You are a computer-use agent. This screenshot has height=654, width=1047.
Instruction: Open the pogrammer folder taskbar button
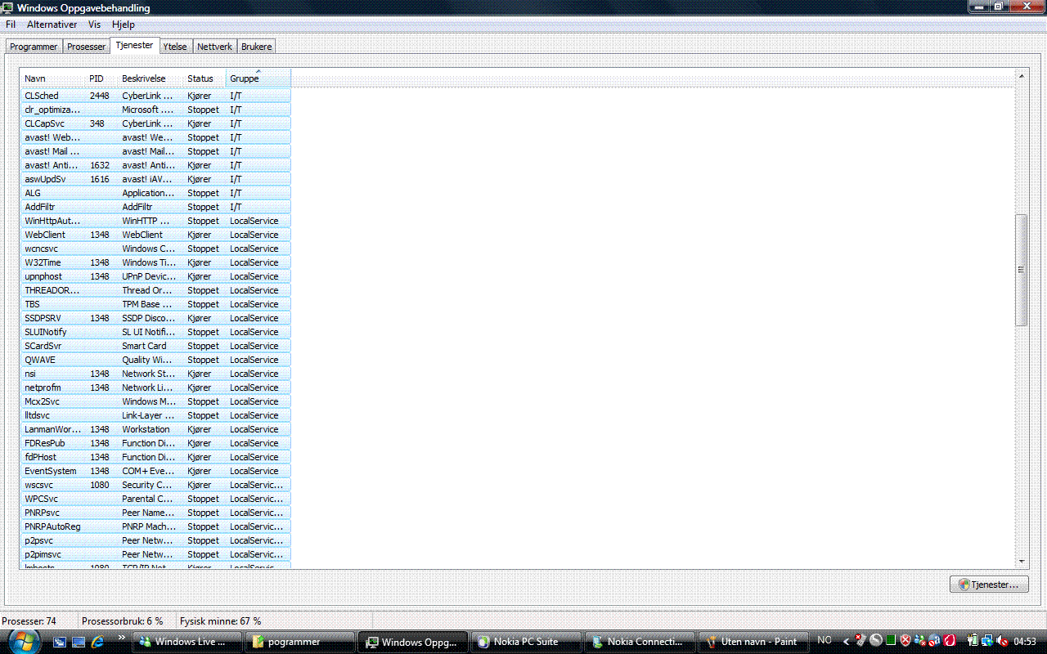pyautogui.click(x=301, y=642)
